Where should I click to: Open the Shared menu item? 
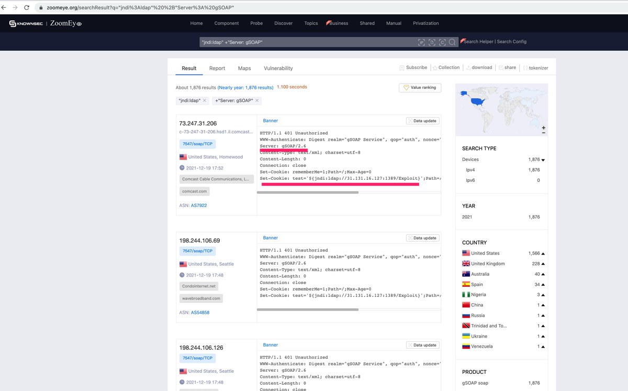pos(367,24)
